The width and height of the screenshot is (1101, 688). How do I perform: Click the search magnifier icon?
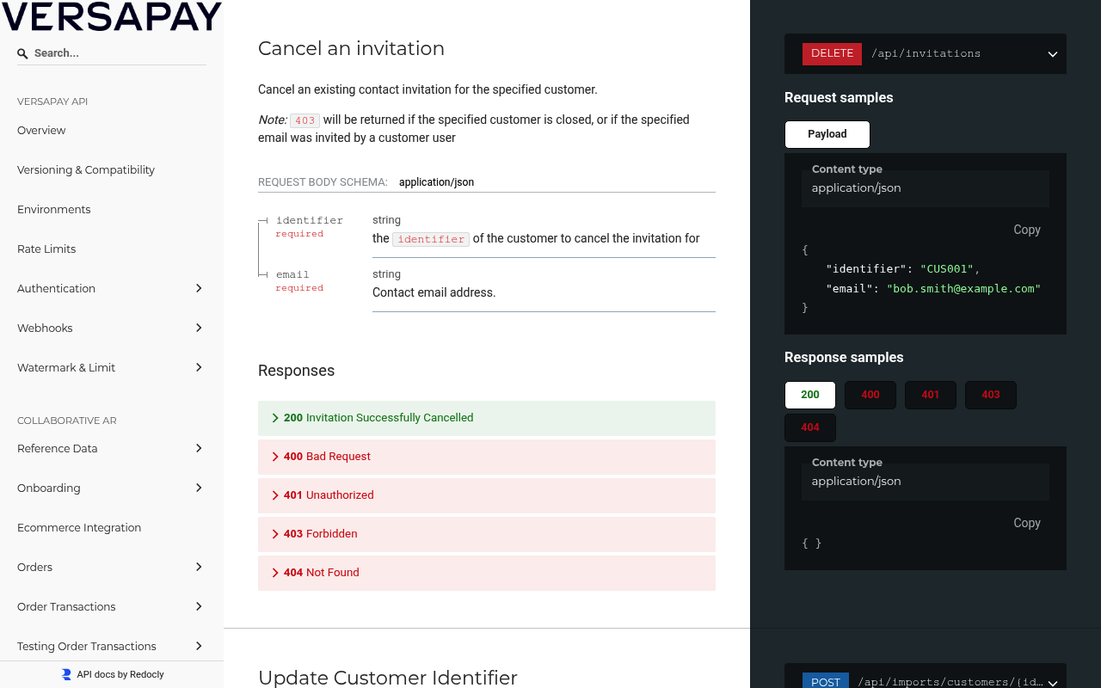coord(22,53)
